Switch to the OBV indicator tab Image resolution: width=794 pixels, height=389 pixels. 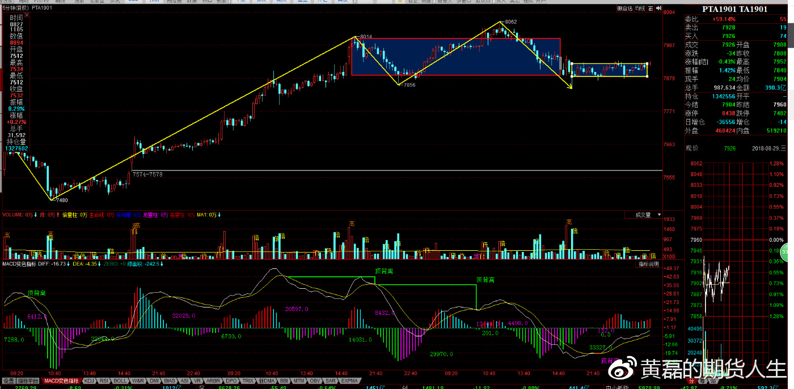pyautogui.click(x=315, y=381)
